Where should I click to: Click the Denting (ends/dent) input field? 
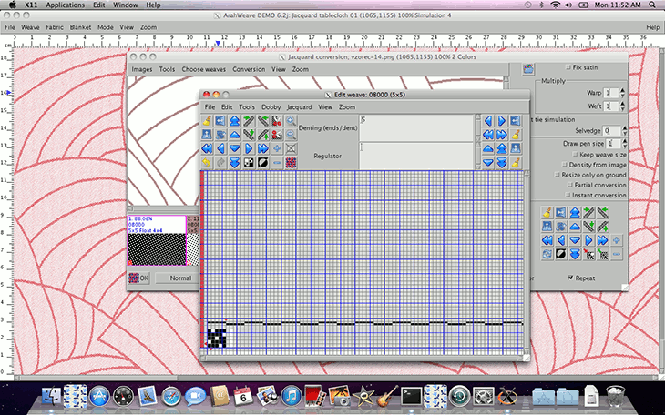[416, 127]
